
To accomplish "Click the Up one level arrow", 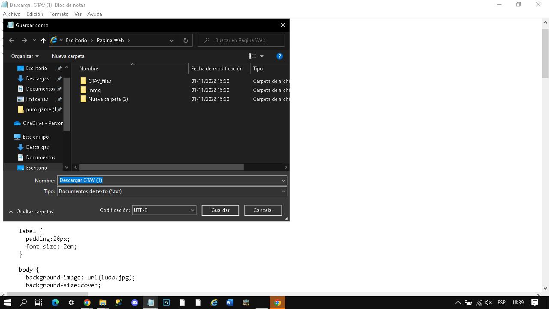I will coord(43,40).
